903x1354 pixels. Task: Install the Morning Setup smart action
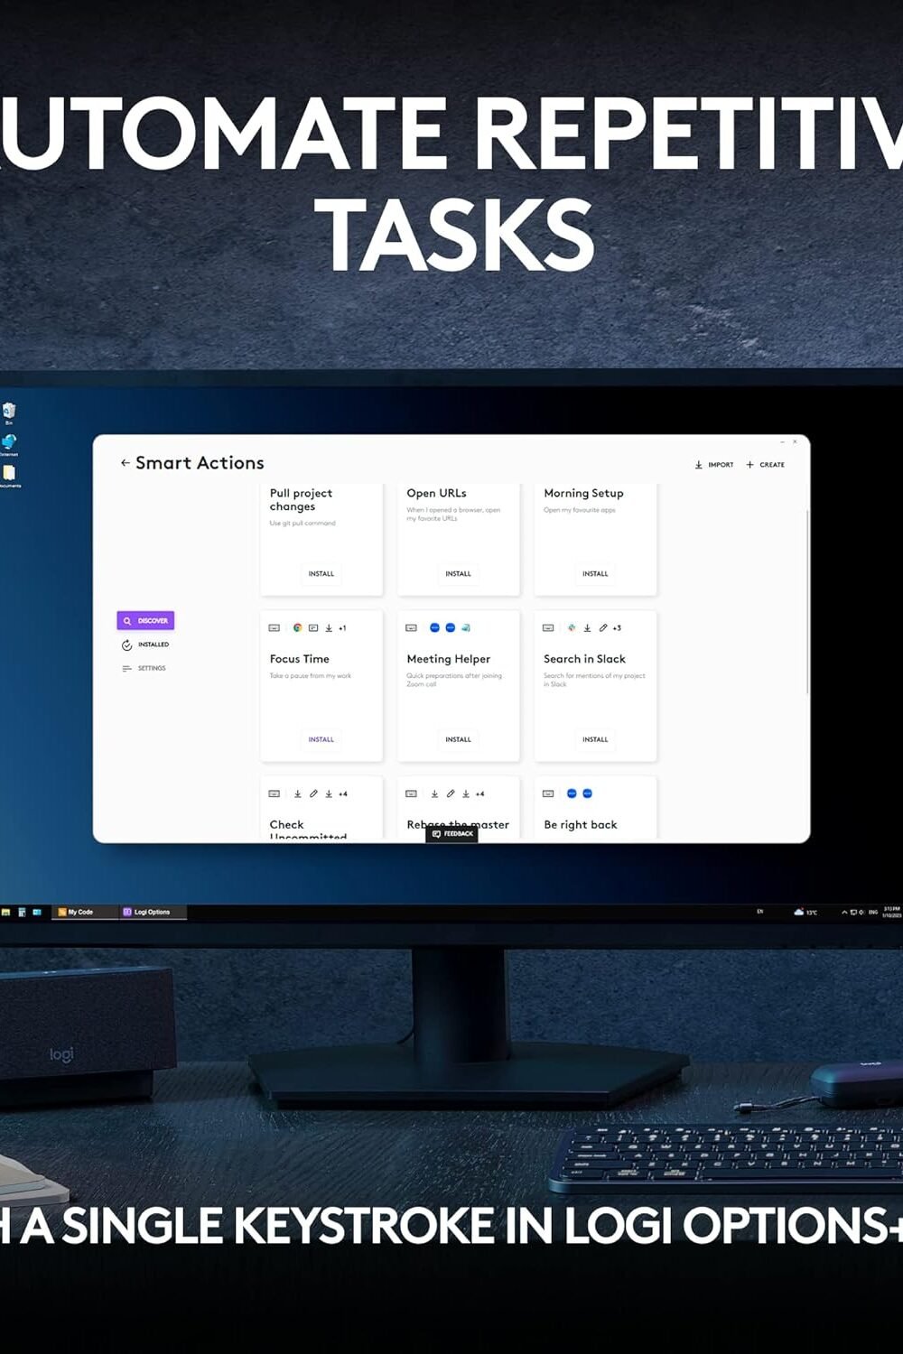595,574
